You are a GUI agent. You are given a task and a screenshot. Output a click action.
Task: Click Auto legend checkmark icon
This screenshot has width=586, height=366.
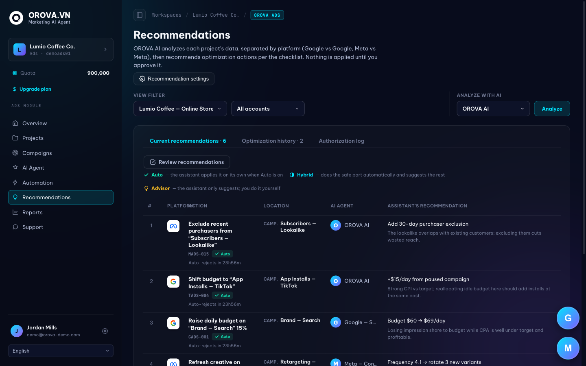point(146,175)
